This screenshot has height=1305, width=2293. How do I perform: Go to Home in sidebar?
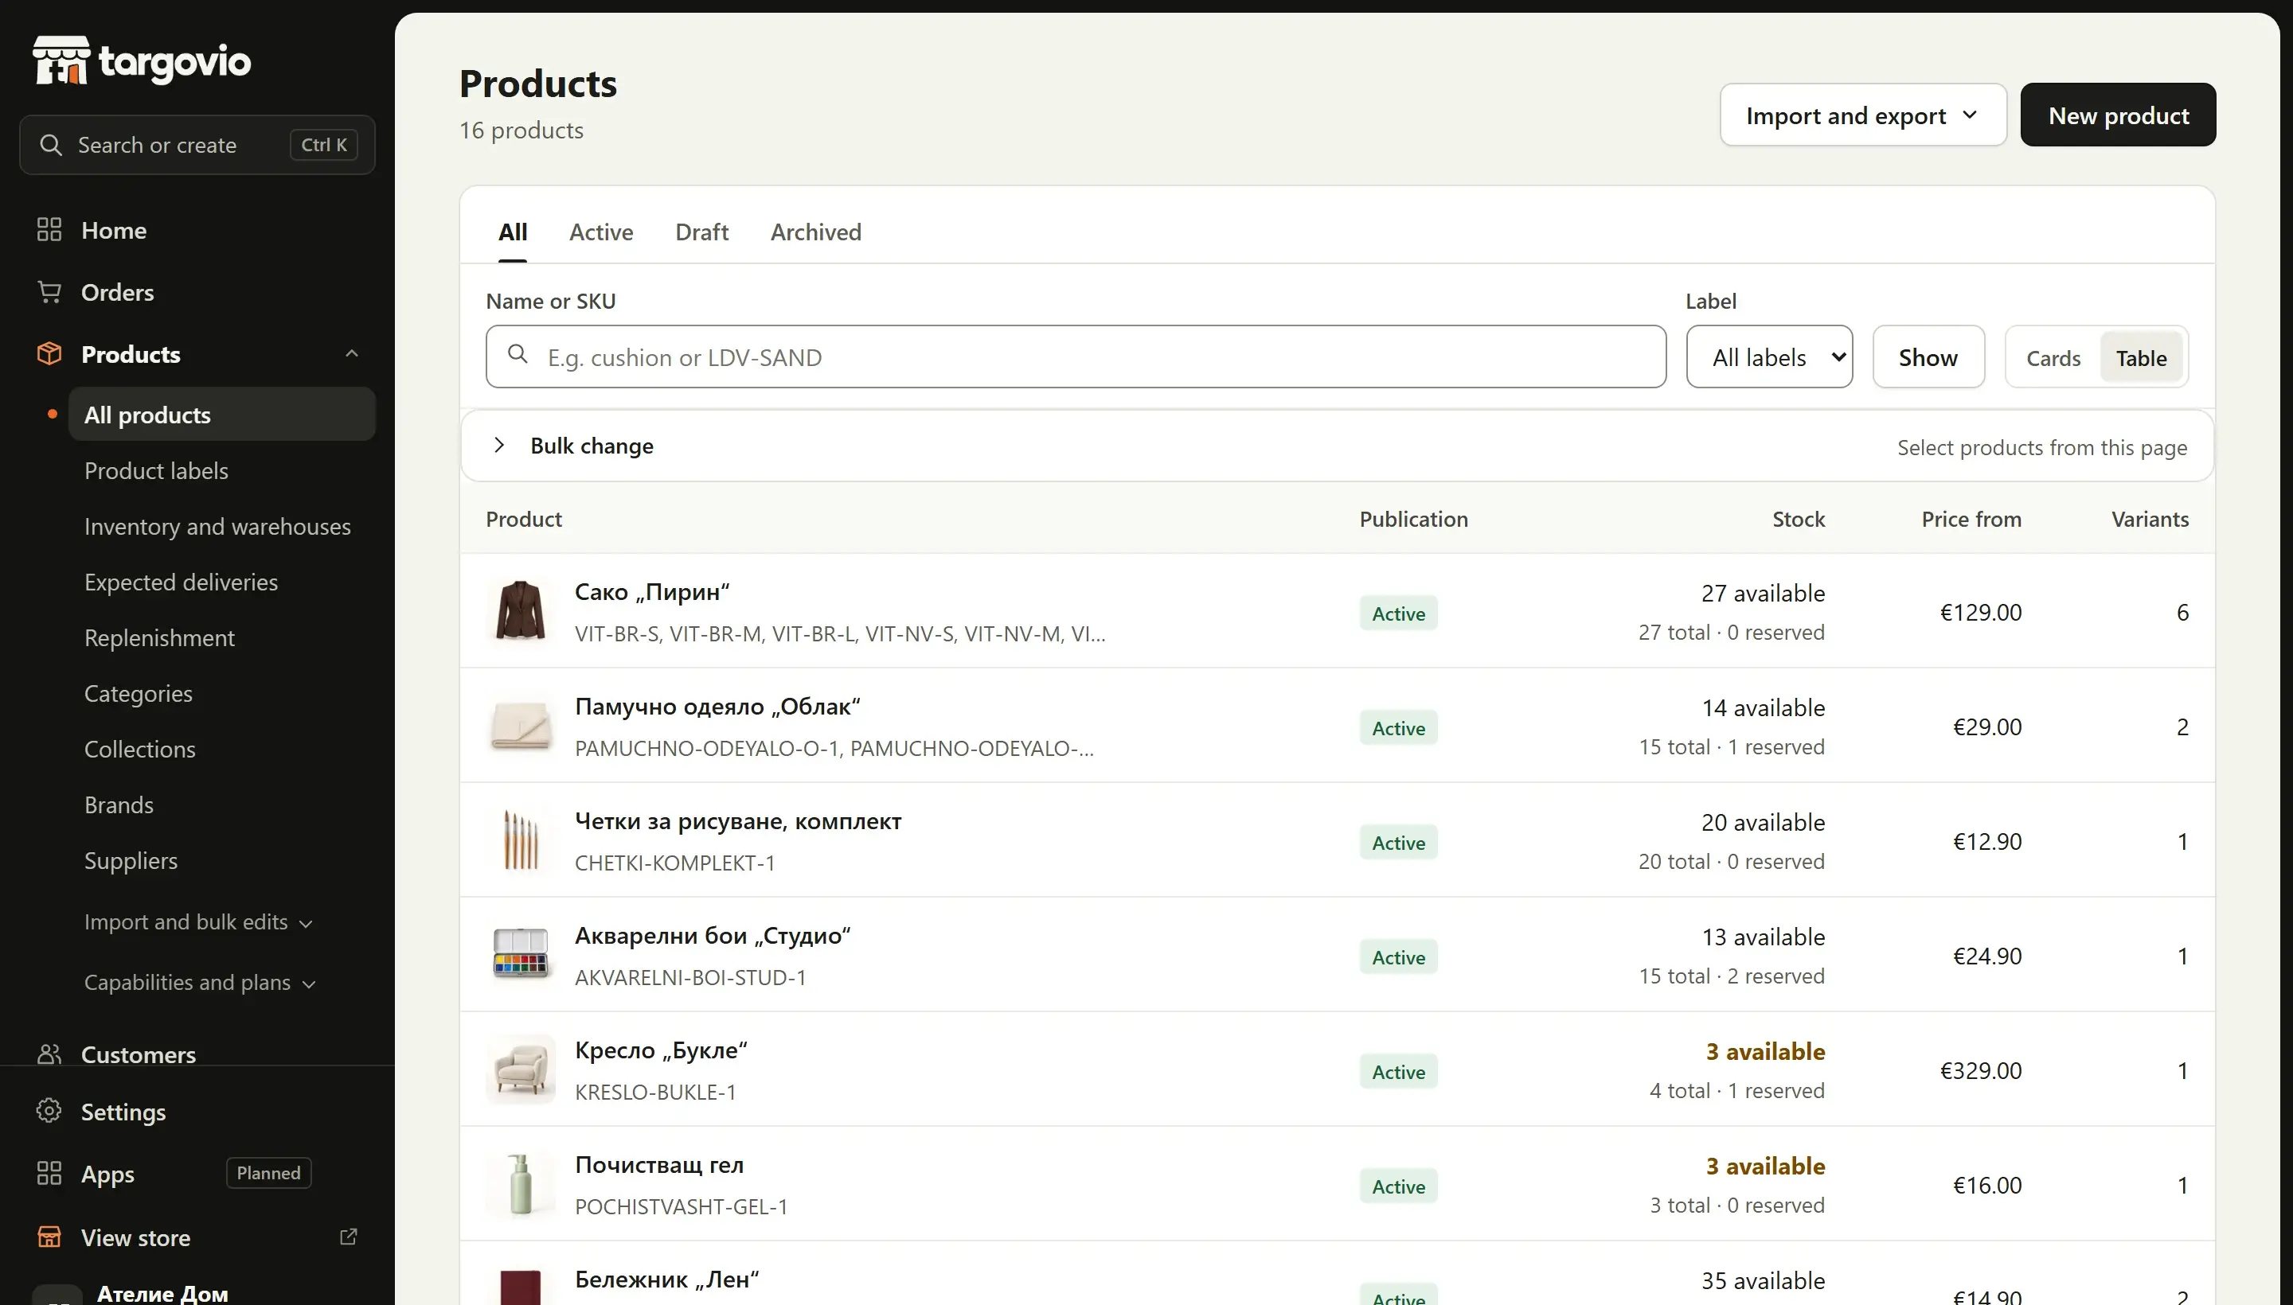point(113,230)
